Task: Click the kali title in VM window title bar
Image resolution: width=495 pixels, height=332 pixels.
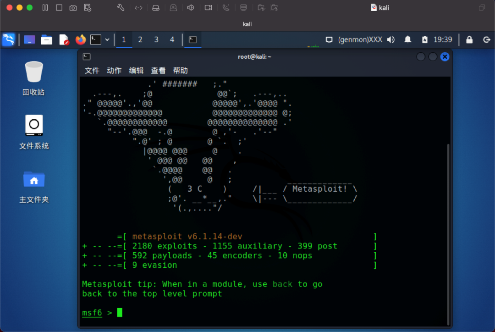Action: pyautogui.click(x=380, y=8)
